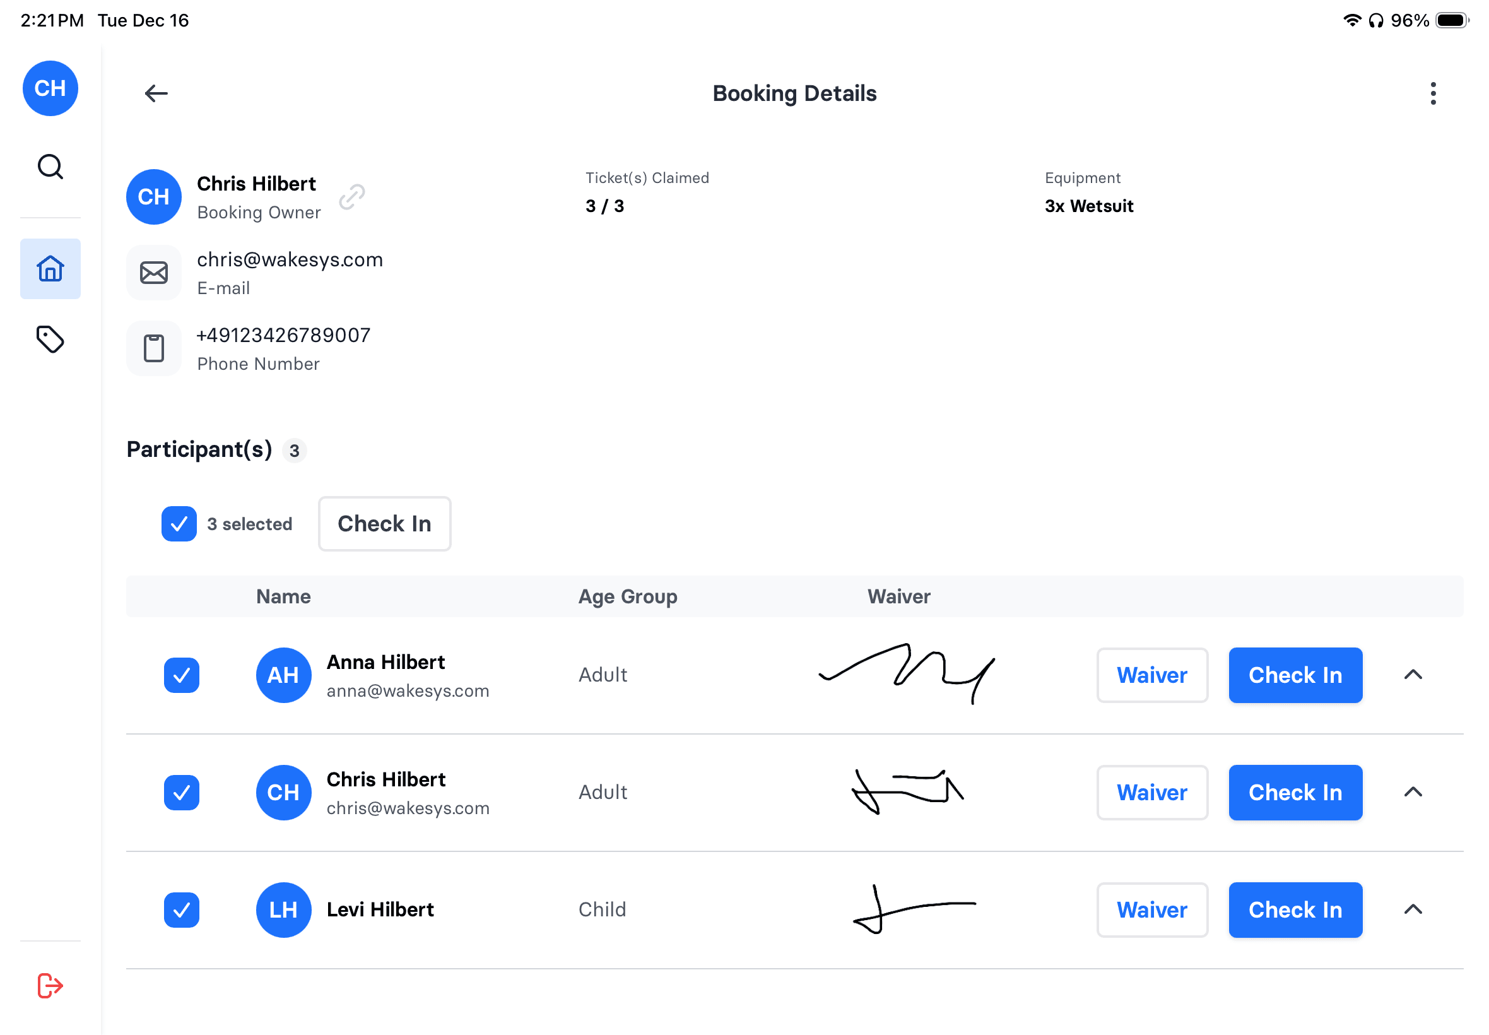Open search from the sidebar
The width and height of the screenshot is (1489, 1035).
tap(50, 167)
